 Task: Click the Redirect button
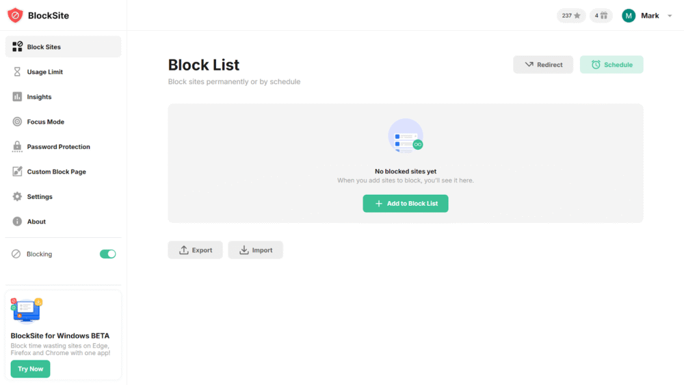tap(543, 65)
